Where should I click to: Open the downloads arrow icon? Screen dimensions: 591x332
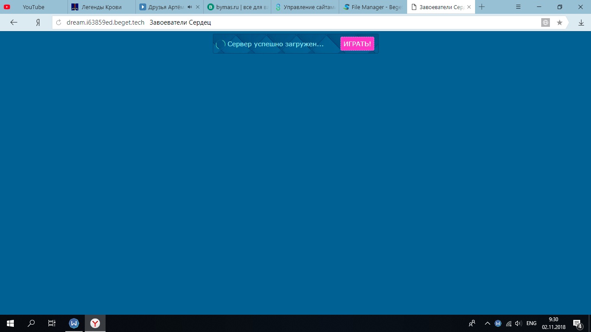click(x=581, y=22)
